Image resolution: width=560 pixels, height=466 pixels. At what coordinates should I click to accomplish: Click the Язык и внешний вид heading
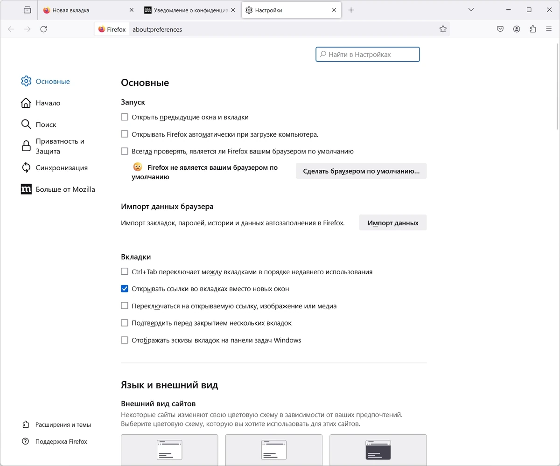point(169,385)
